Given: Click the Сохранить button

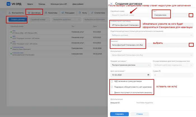Looking at the screenshot, I should 119,114.
